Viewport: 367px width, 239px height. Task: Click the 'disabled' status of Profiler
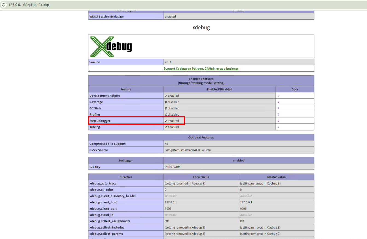(172, 114)
